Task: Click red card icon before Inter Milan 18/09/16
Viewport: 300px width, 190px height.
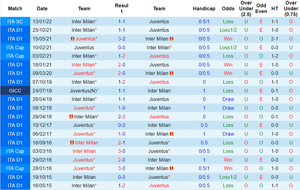Action: [x=72, y=142]
